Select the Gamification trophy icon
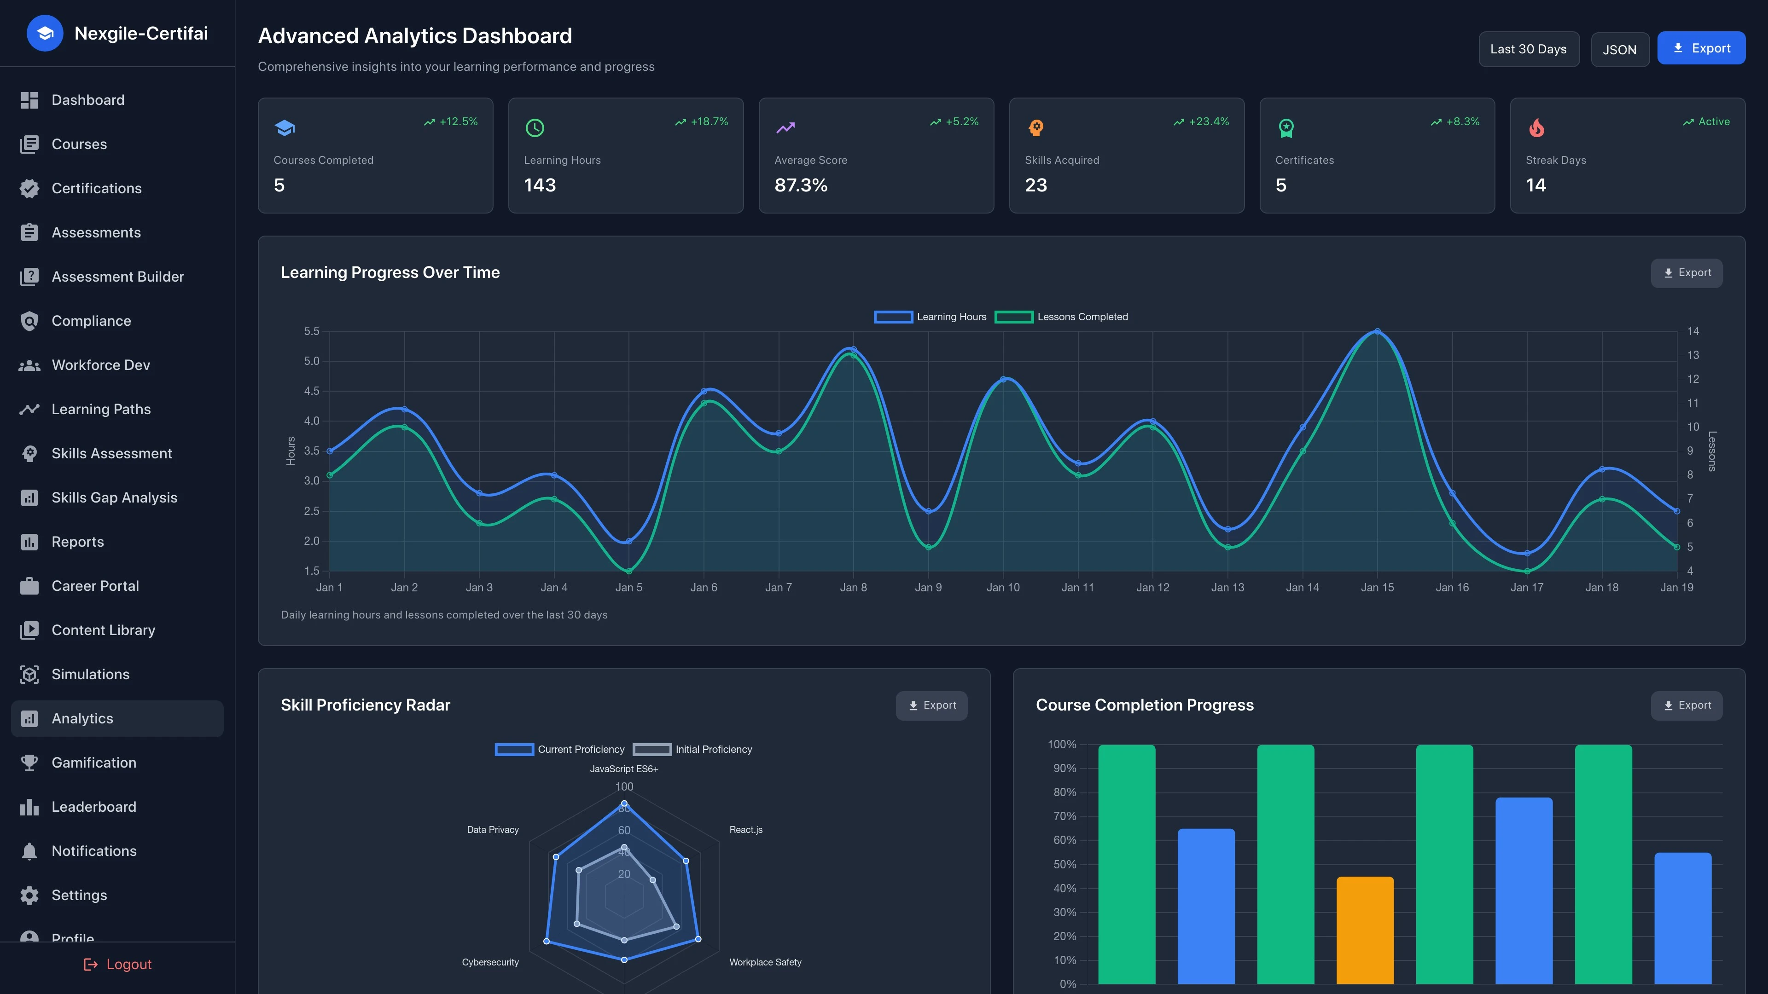1768x994 pixels. [x=29, y=762]
